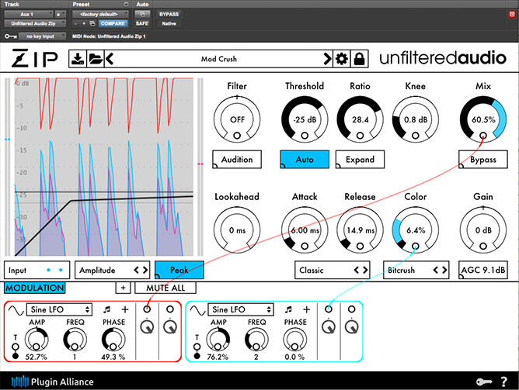The image size is (519, 390).
Task: Add a new modulator with plus button
Action: [x=123, y=288]
